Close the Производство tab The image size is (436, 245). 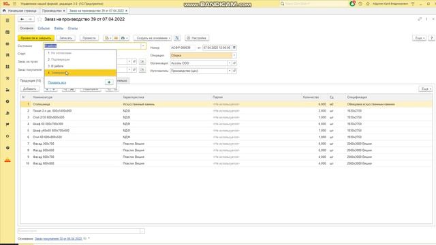click(64, 11)
